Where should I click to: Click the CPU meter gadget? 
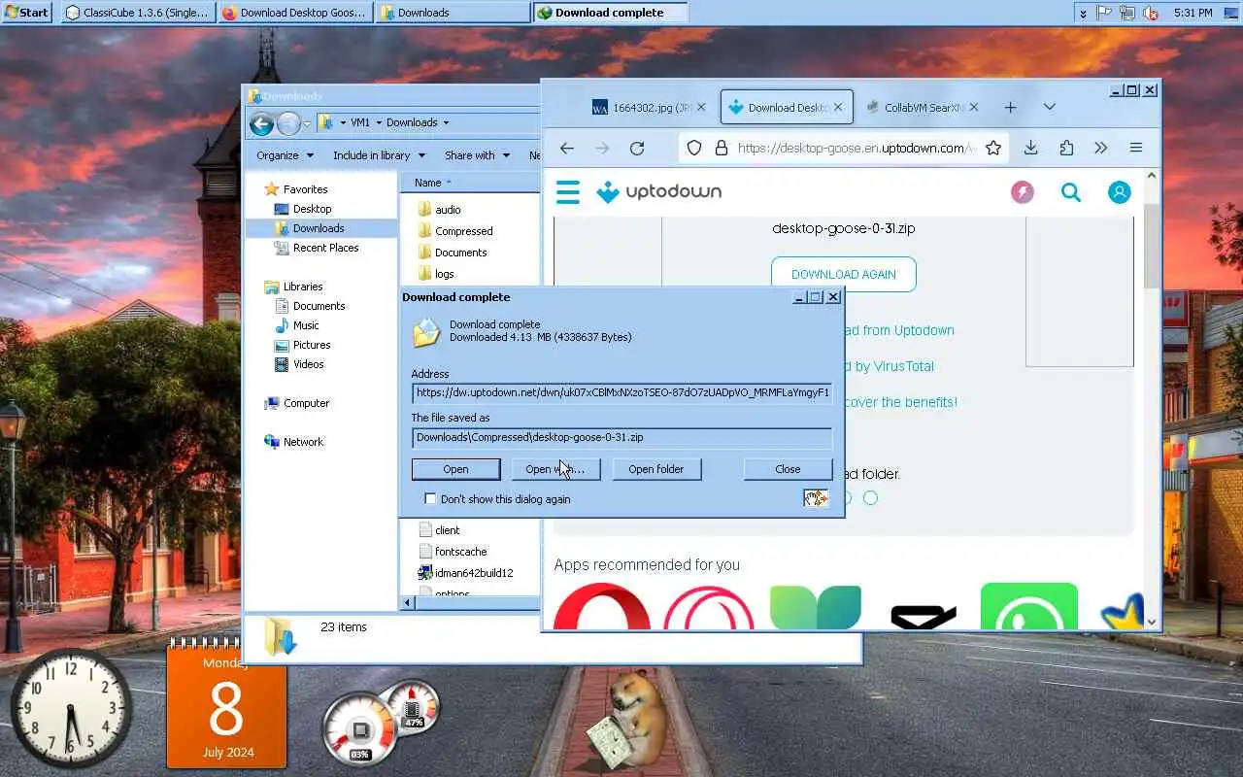coord(360,728)
